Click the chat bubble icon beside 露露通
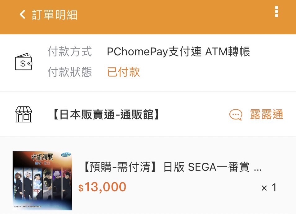Screen dimensions: 296x214 tap(236, 115)
